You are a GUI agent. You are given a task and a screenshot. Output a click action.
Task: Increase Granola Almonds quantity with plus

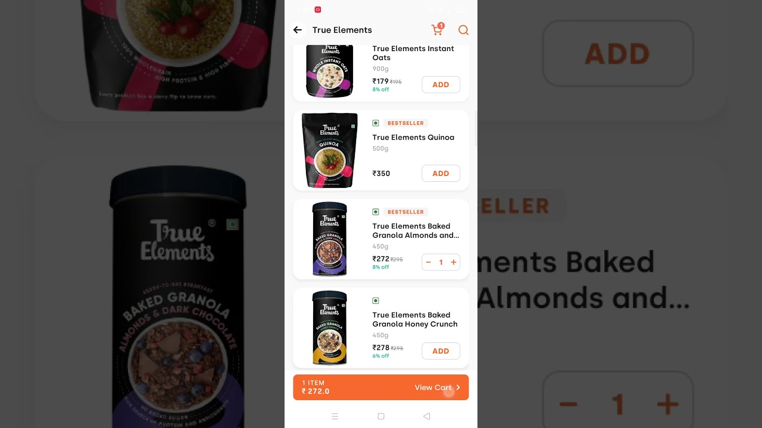click(454, 262)
